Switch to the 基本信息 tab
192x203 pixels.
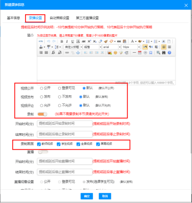click(13, 18)
